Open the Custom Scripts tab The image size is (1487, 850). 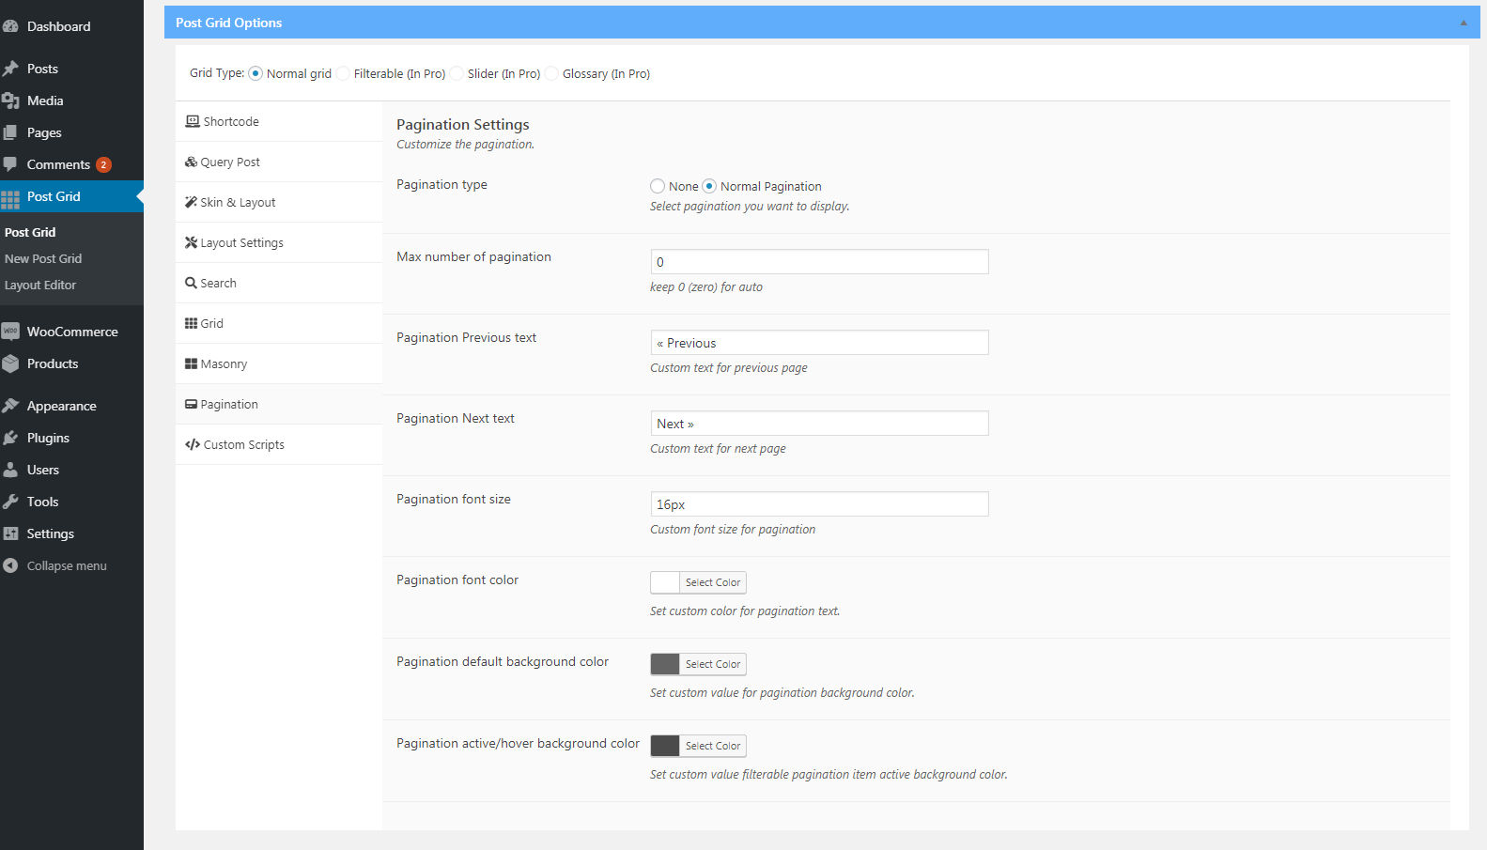tap(243, 444)
